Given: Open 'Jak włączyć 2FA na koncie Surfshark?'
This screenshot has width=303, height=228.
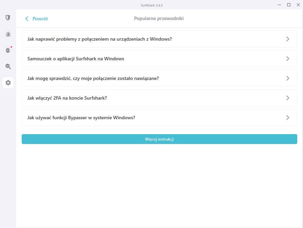Looking at the screenshot, I should tap(159, 98).
